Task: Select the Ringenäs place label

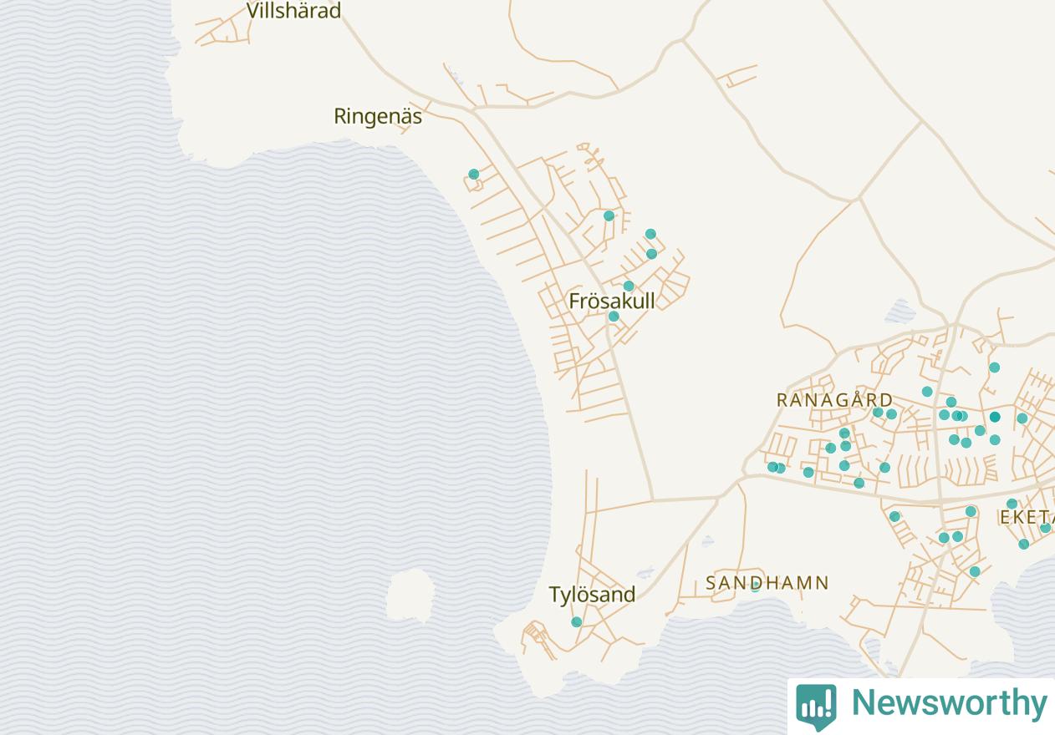Action: tap(378, 116)
